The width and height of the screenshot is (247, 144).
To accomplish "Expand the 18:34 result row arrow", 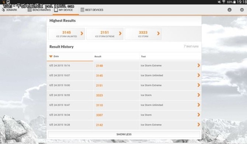I will coord(199,115).
